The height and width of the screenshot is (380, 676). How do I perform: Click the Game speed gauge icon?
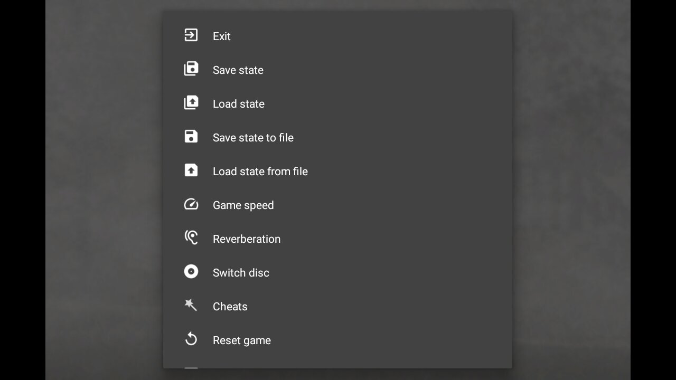click(191, 204)
